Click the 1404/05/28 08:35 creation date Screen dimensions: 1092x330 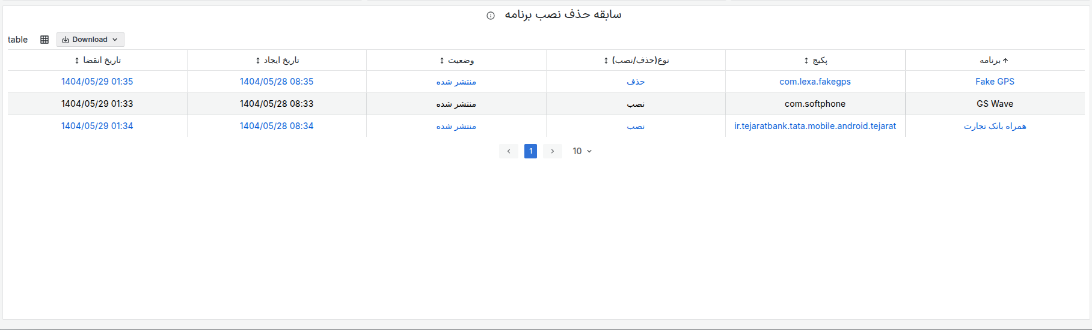tap(277, 82)
